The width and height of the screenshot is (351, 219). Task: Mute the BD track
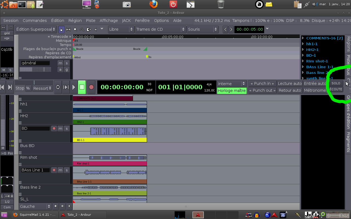tap(60, 128)
